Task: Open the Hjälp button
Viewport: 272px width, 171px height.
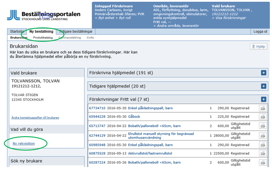Action: [259, 47]
